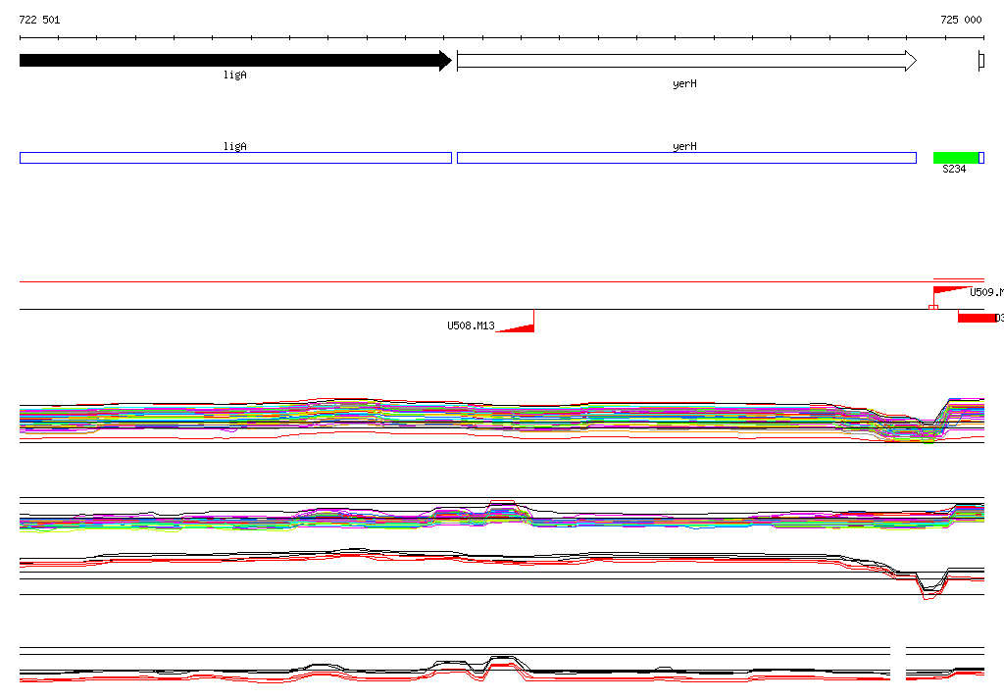Click the red U508.M13 triangle marker
This screenshot has width=1004, height=700.
point(520,325)
